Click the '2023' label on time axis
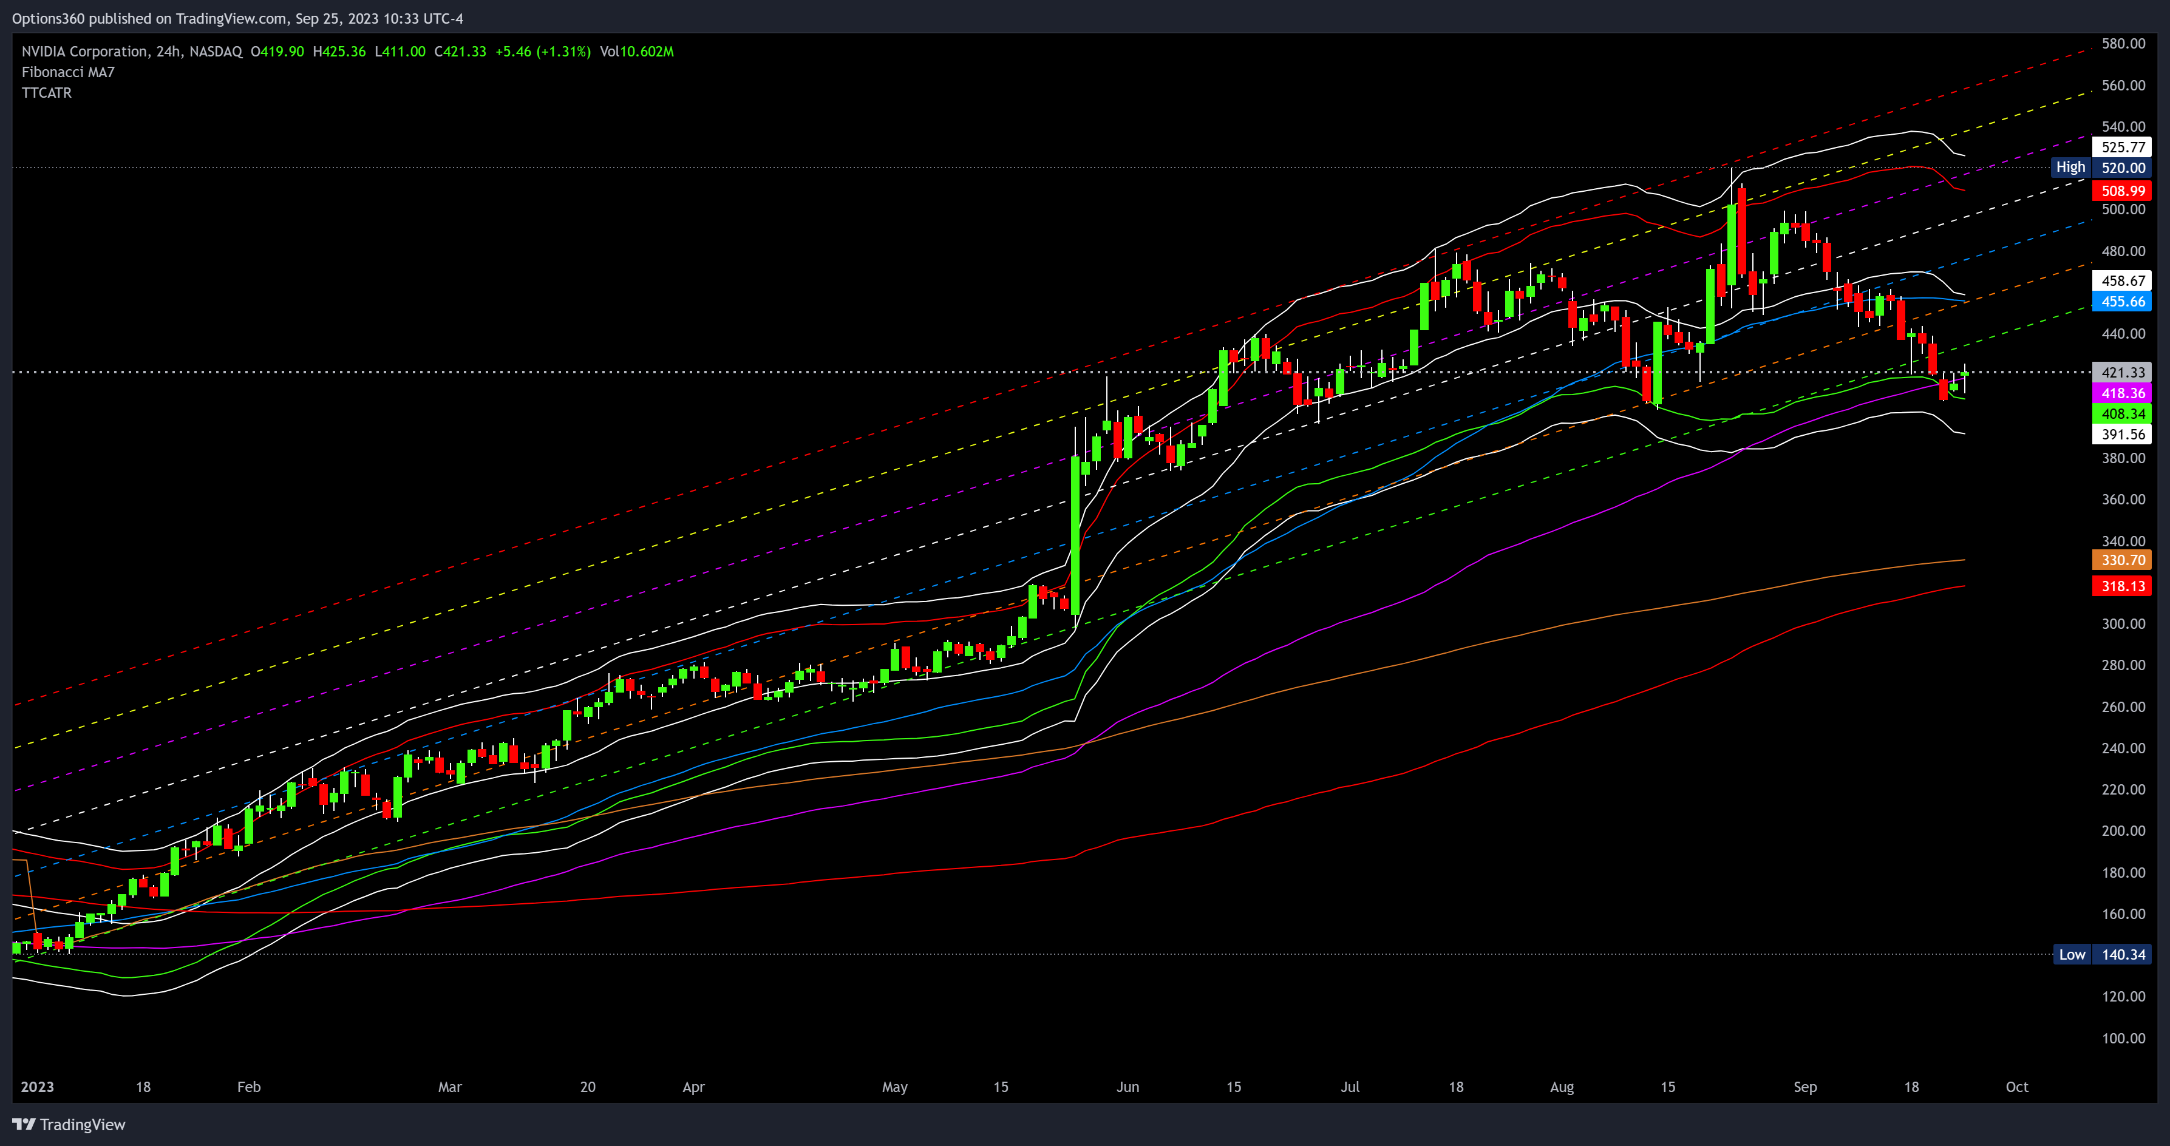This screenshot has width=2170, height=1146. coord(37,1087)
